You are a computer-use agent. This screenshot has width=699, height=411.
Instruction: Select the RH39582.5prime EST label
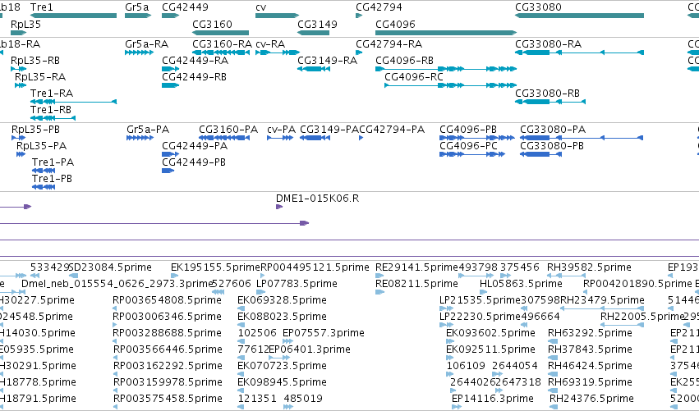click(x=589, y=267)
